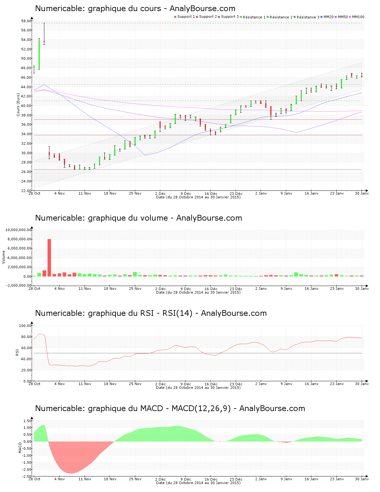Click the 'MACD' vertical axis label
Viewport: 380px width, 492px height.
pyautogui.click(x=20, y=448)
